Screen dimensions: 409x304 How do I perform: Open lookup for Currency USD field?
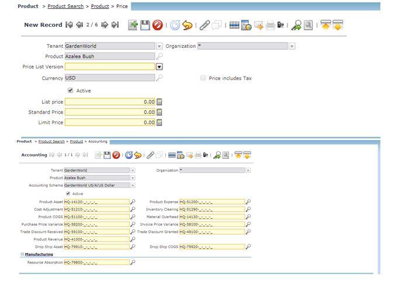[x=160, y=78]
